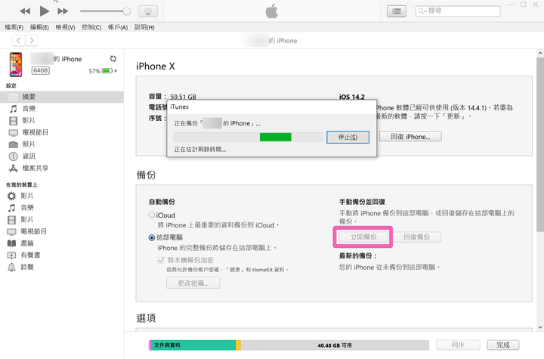
Task: Open the 檔案(F) menu
Action: (x=14, y=27)
